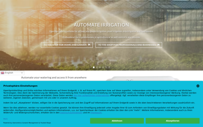Go to the second carousel slide dot
The height and width of the screenshot is (127, 203).
click(x=97, y=67)
